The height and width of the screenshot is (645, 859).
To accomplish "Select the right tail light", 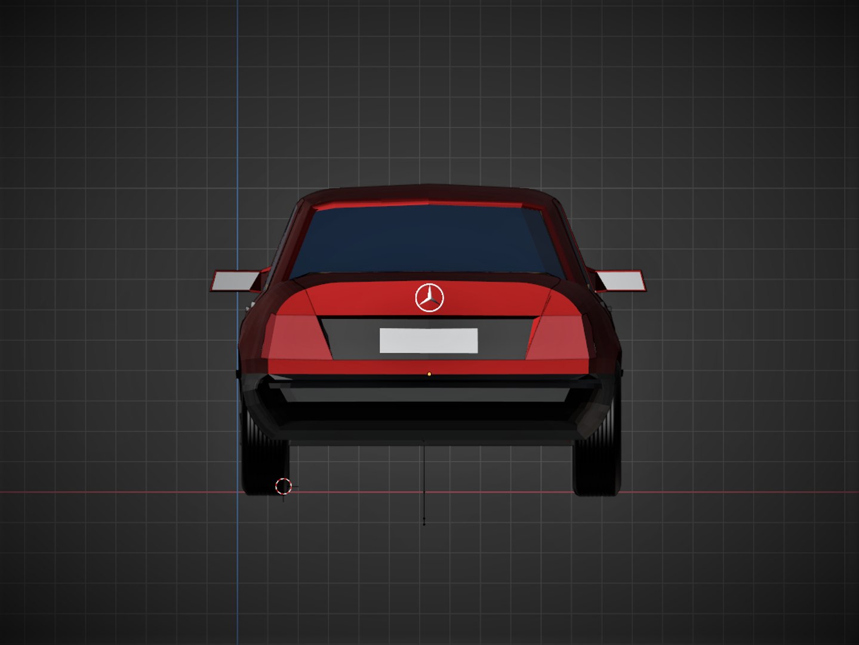I will click(560, 337).
